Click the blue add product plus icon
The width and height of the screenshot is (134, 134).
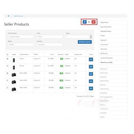(x=84, y=22)
